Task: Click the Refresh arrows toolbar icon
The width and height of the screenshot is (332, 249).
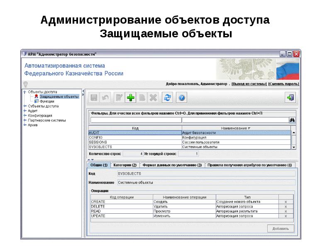Action: coord(167,98)
